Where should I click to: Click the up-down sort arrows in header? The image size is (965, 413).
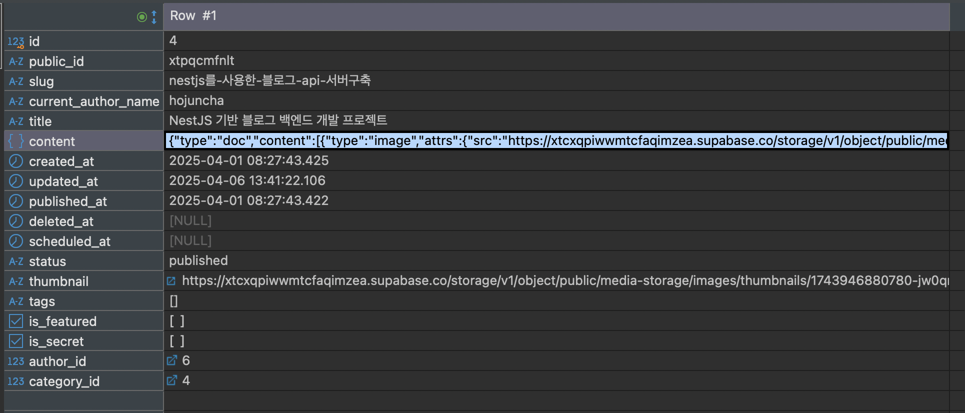tap(154, 17)
